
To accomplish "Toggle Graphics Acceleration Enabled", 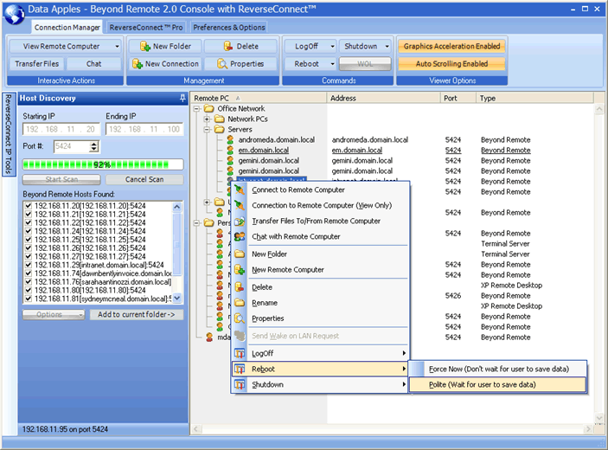I will pos(451,46).
